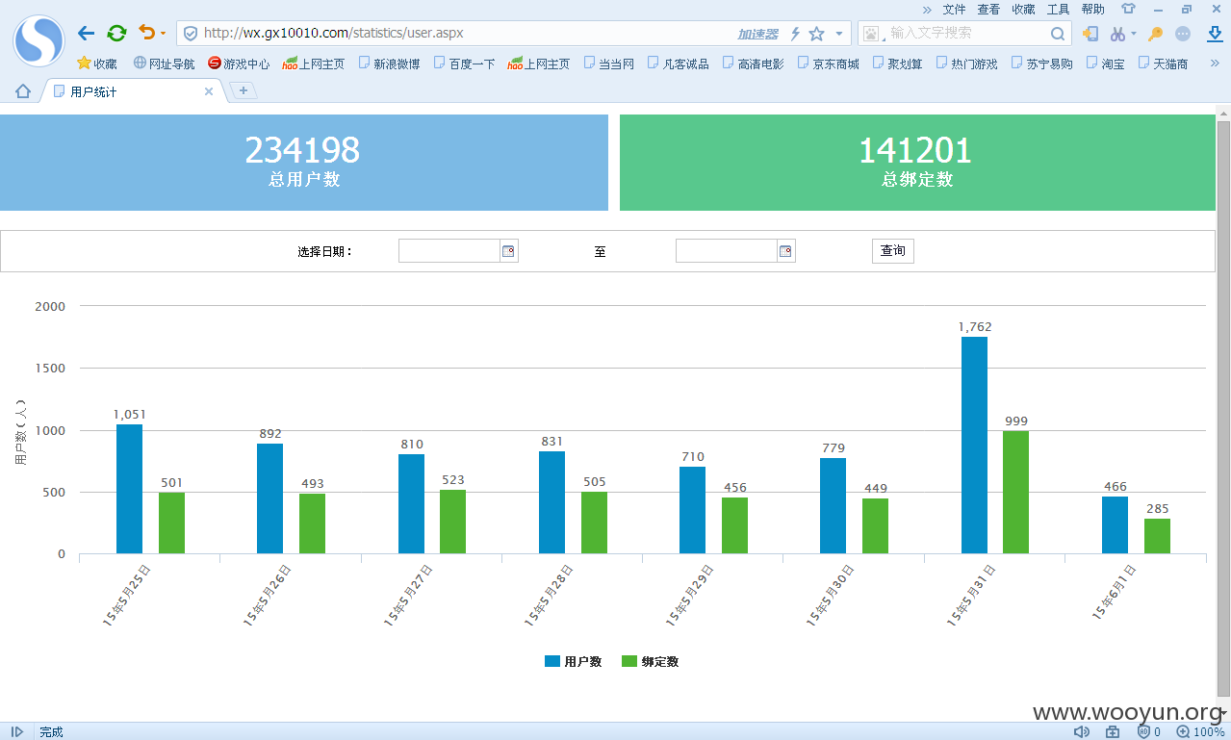Open the downloads arrow icon
Image resolution: width=1231 pixels, height=740 pixels.
click(x=1215, y=34)
